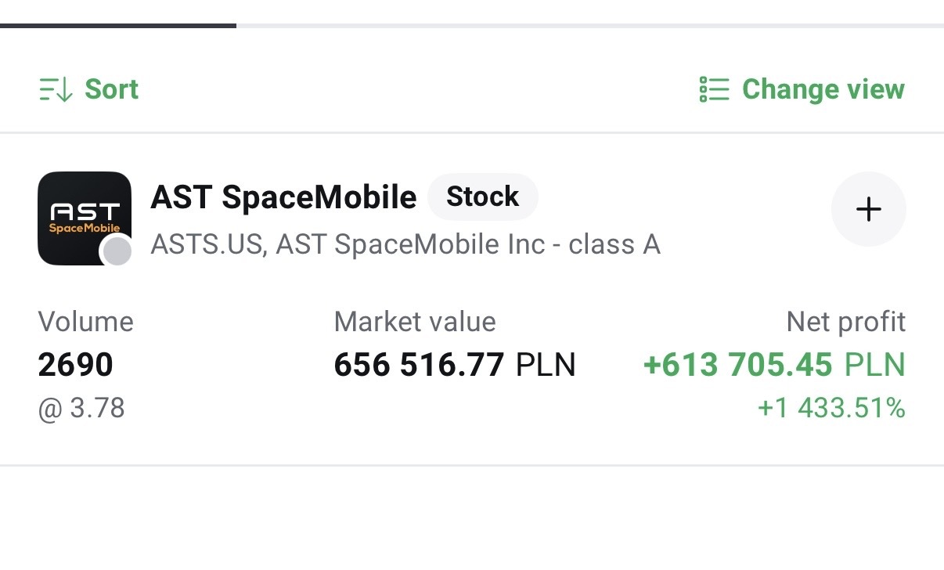Screen dimensions: 944x570
Task: Click the Market value label
Action: pos(414,322)
